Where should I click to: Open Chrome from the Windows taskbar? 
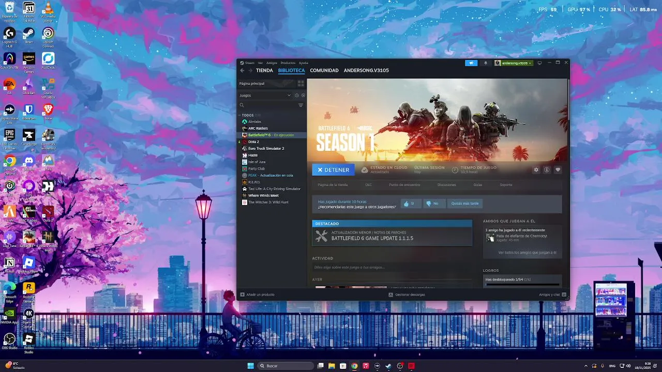pos(354,366)
